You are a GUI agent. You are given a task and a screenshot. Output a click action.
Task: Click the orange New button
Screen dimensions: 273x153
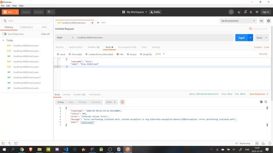point(8,12)
